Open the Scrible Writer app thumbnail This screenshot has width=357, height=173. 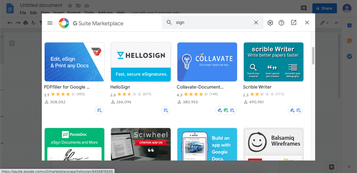click(273, 62)
